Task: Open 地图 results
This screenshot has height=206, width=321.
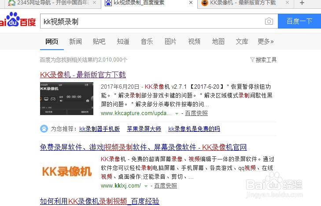Action: [218, 41]
